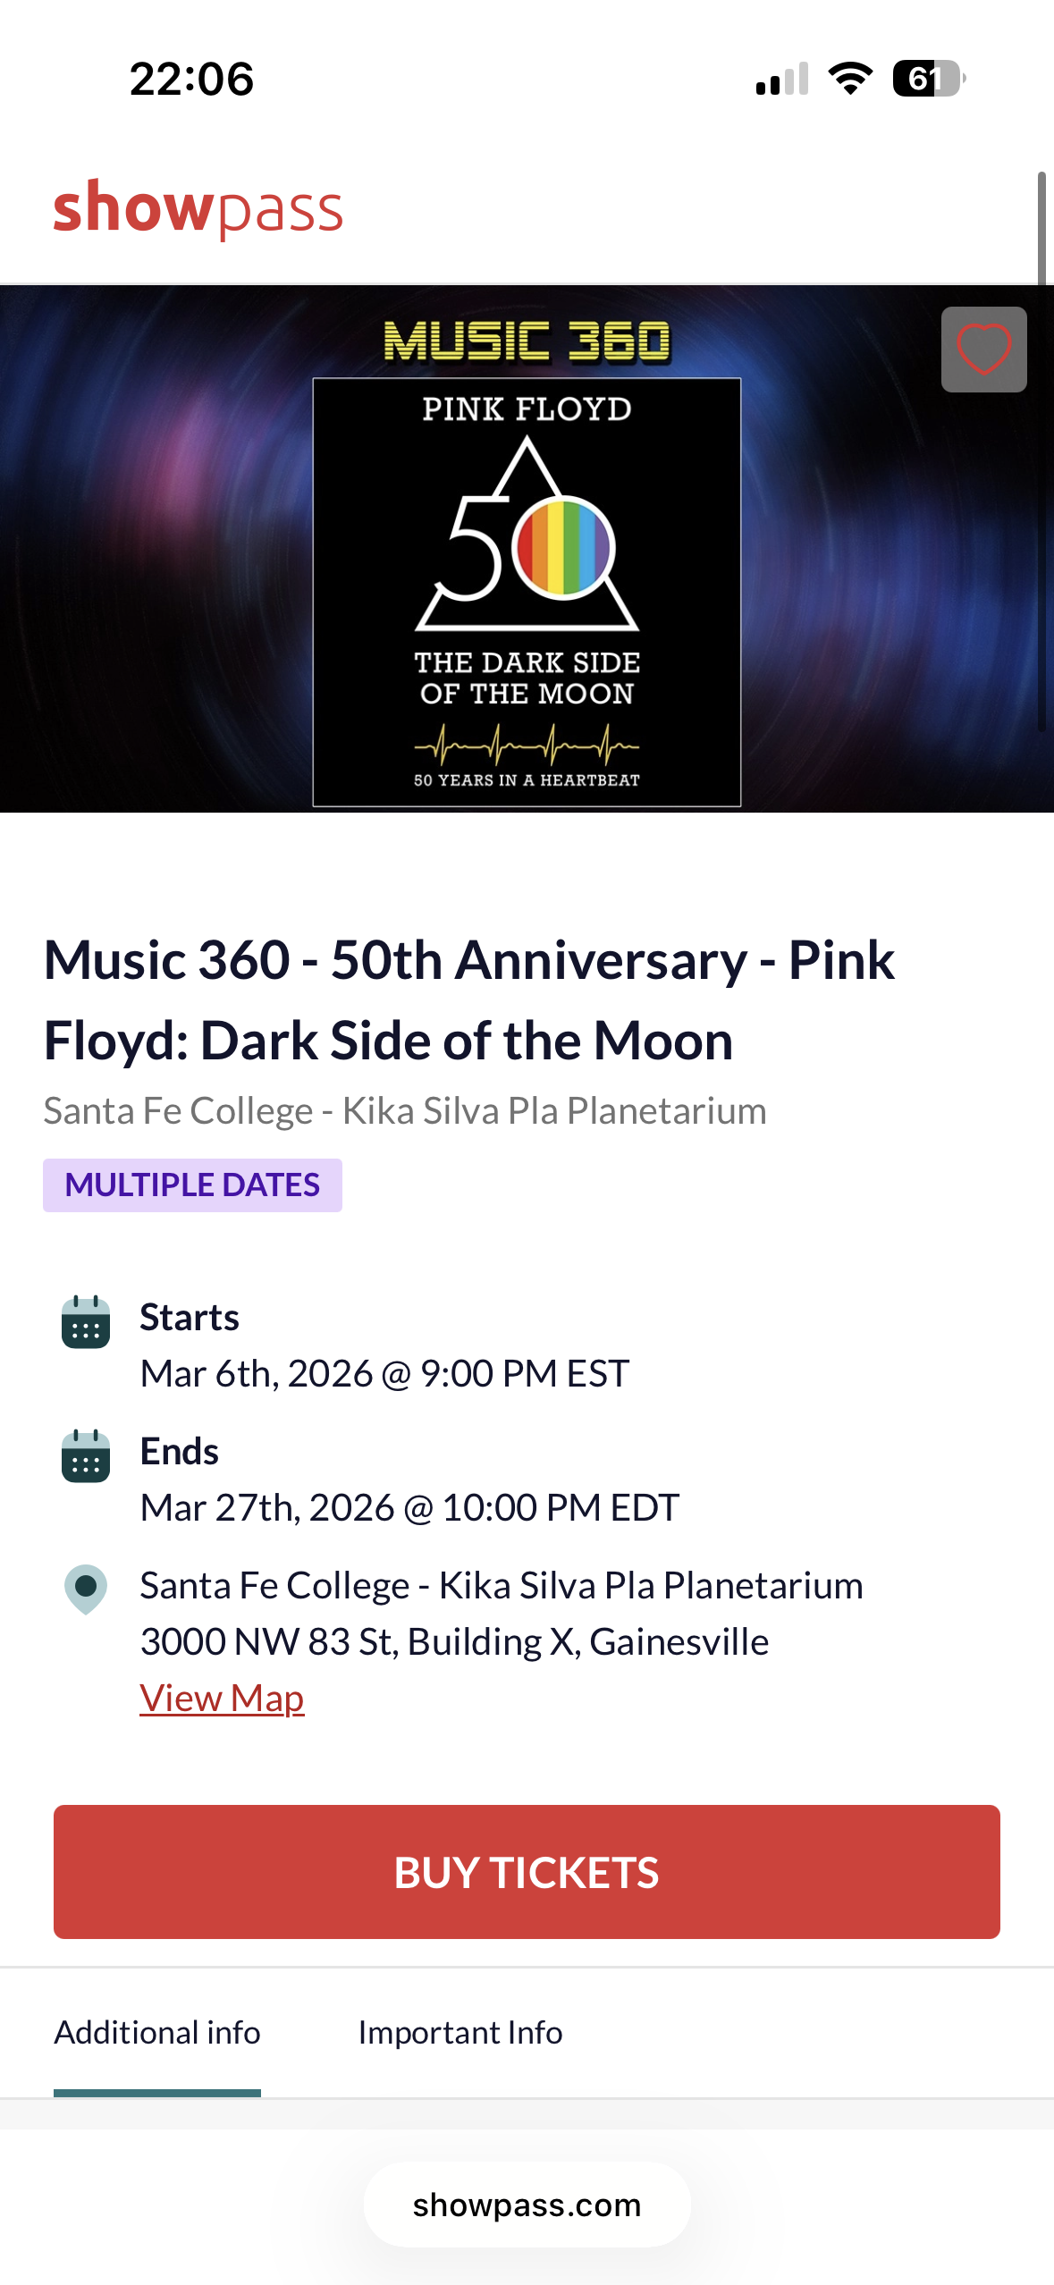Open the Pink Floyd event poster image
Viewport: 1054px width, 2285px height.
527,592
